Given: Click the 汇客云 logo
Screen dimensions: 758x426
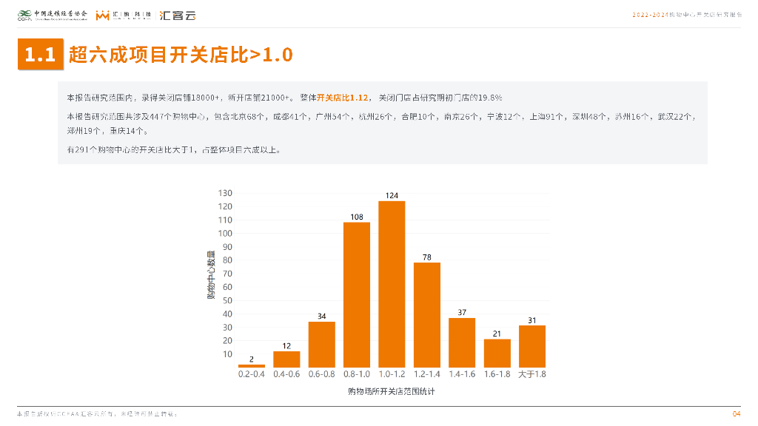Looking at the screenshot, I should click(178, 16).
